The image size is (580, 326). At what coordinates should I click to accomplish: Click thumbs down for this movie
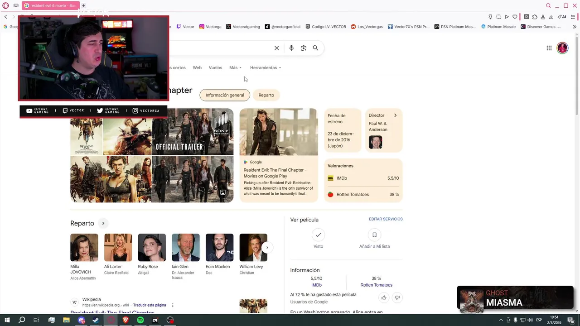click(397, 297)
